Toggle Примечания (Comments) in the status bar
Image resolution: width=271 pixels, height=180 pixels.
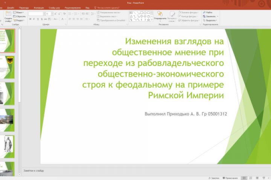pyautogui.click(x=230, y=178)
